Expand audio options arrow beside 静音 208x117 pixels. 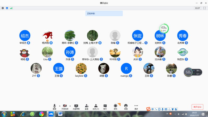[60, 106]
